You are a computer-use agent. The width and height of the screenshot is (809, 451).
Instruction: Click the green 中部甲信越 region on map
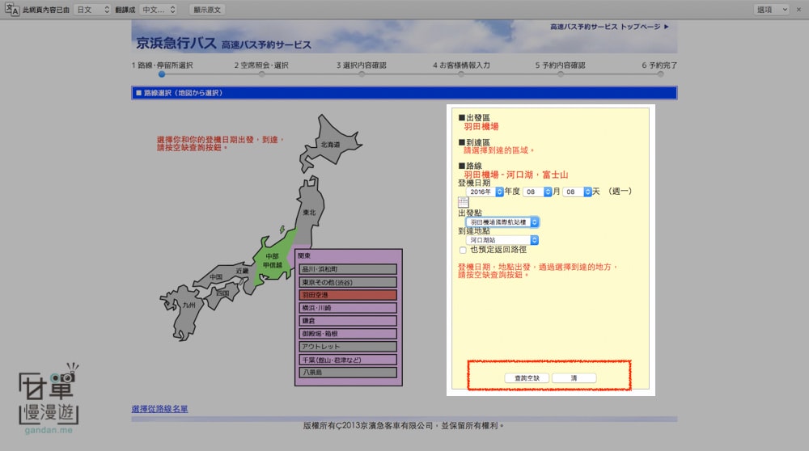click(273, 259)
